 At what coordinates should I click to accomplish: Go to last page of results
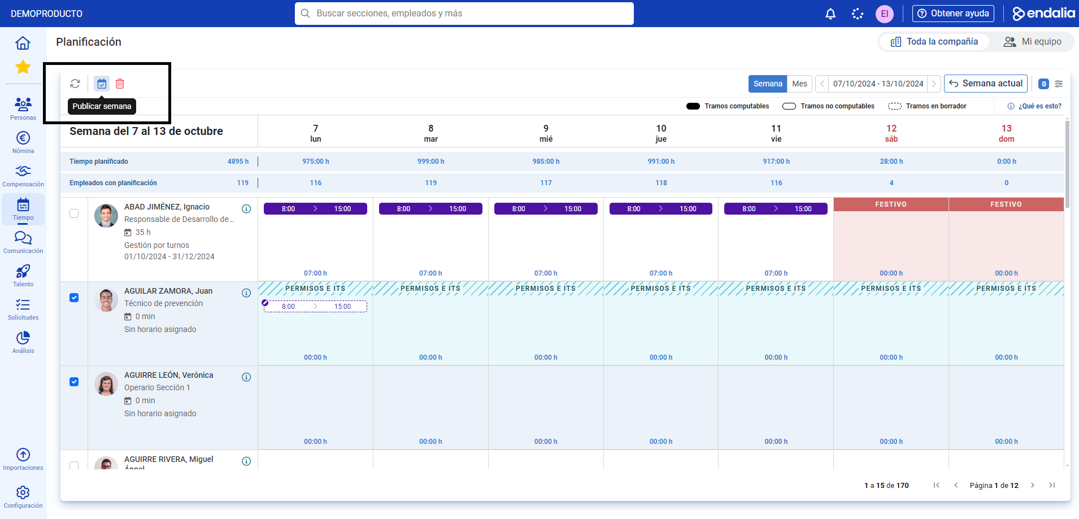(x=1052, y=485)
